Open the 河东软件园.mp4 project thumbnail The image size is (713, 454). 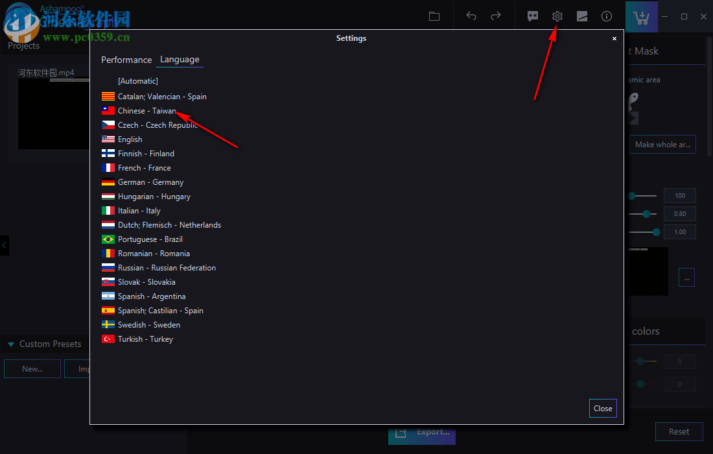click(54, 113)
